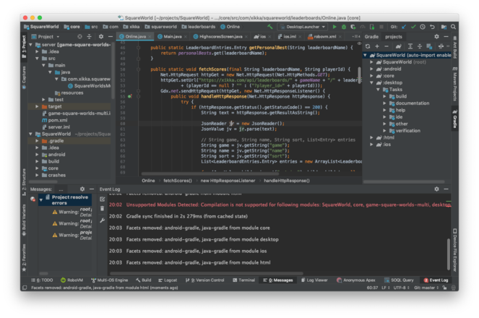
Task: Click the minus icon in Gradle toolbar
Action: click(x=387, y=46)
